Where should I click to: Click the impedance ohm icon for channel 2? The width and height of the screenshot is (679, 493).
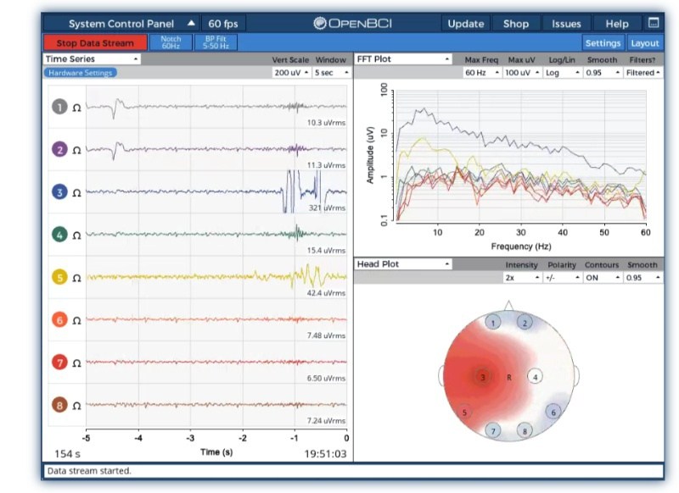pyautogui.click(x=76, y=151)
